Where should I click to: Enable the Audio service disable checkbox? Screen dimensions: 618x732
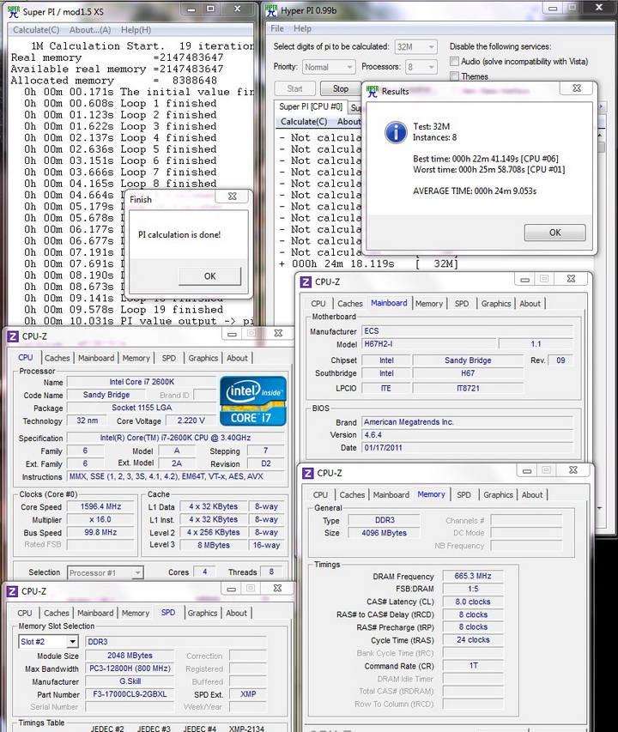[454, 61]
